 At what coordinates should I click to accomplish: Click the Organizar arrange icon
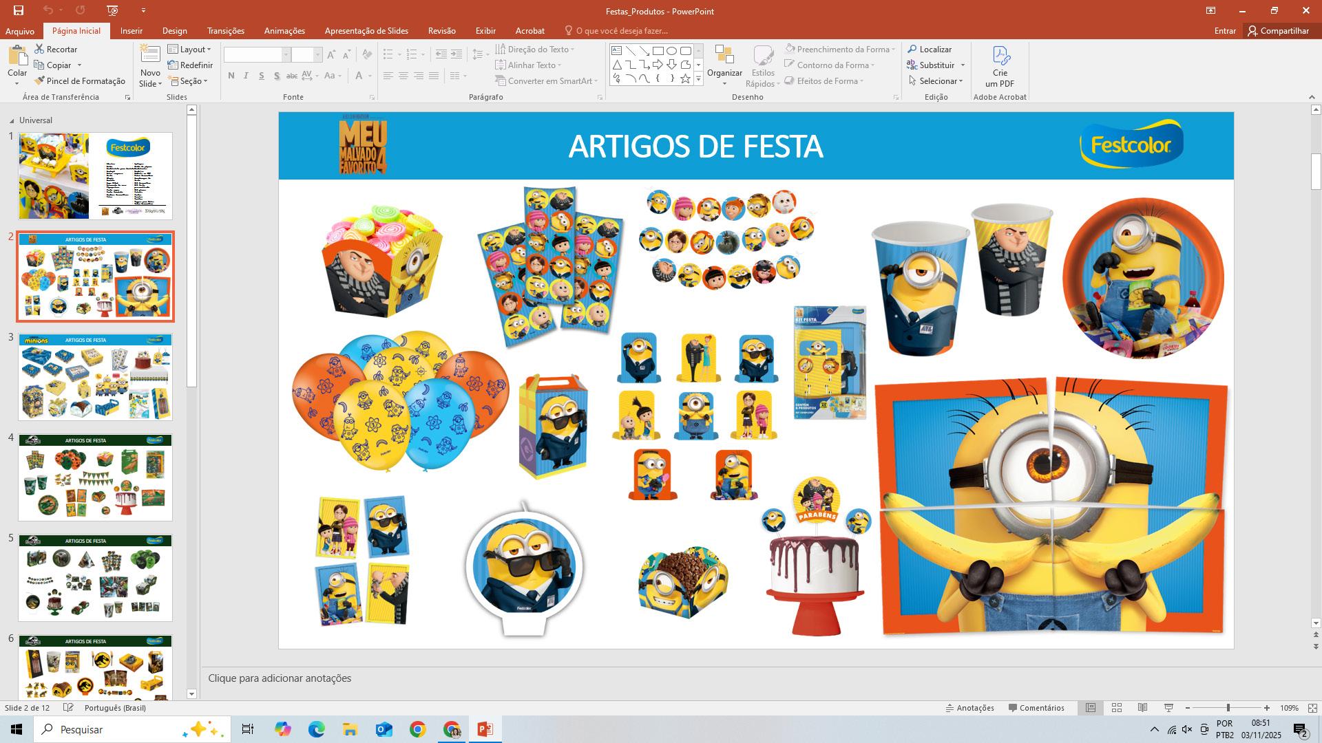click(x=724, y=56)
